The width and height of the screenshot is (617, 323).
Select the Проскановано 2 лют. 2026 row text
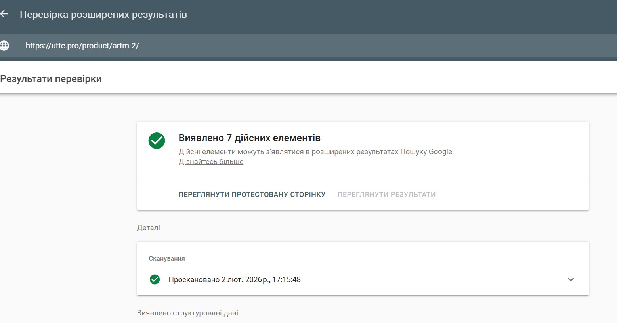(x=235, y=279)
